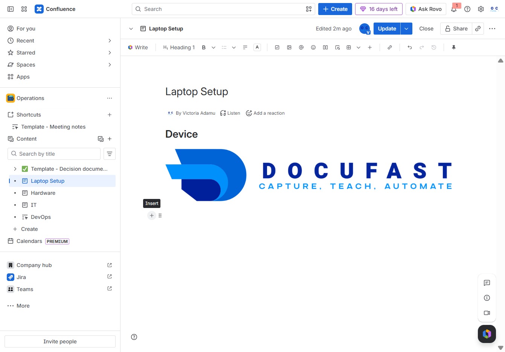The image size is (505, 352).
Task: Collapse the sidebar with the top-left panel icon
Action: pyautogui.click(x=11, y=9)
